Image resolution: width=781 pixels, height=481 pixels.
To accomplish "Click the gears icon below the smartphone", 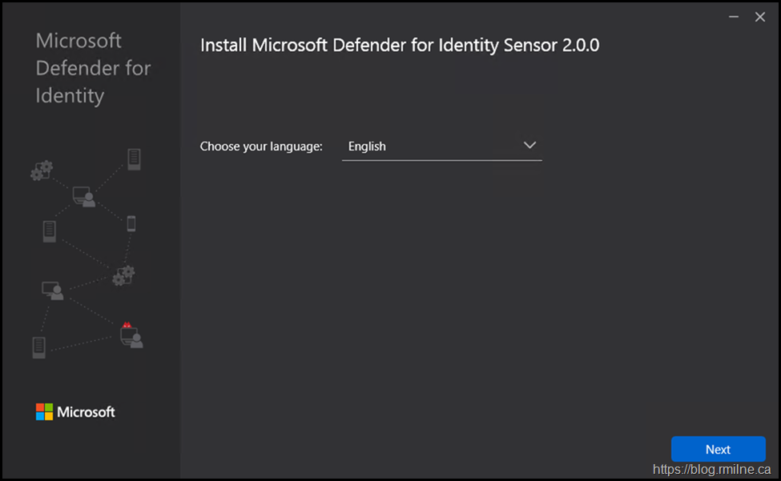I will click(123, 275).
